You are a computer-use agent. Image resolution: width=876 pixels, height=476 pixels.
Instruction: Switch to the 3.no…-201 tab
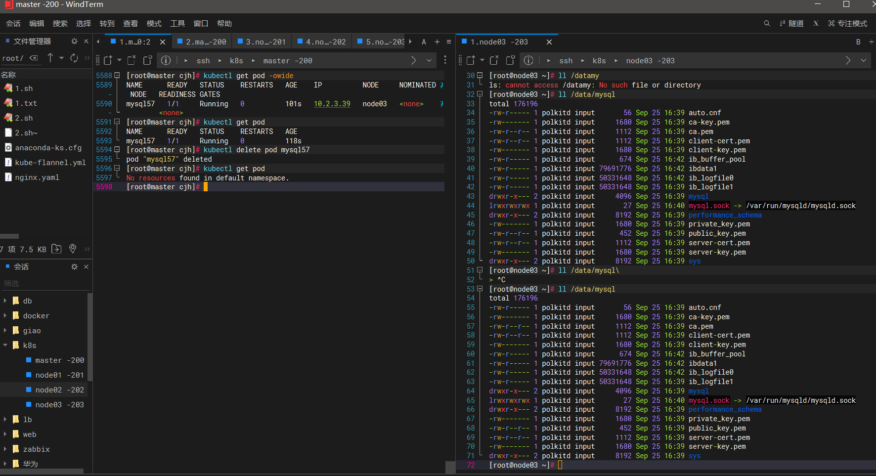point(262,42)
